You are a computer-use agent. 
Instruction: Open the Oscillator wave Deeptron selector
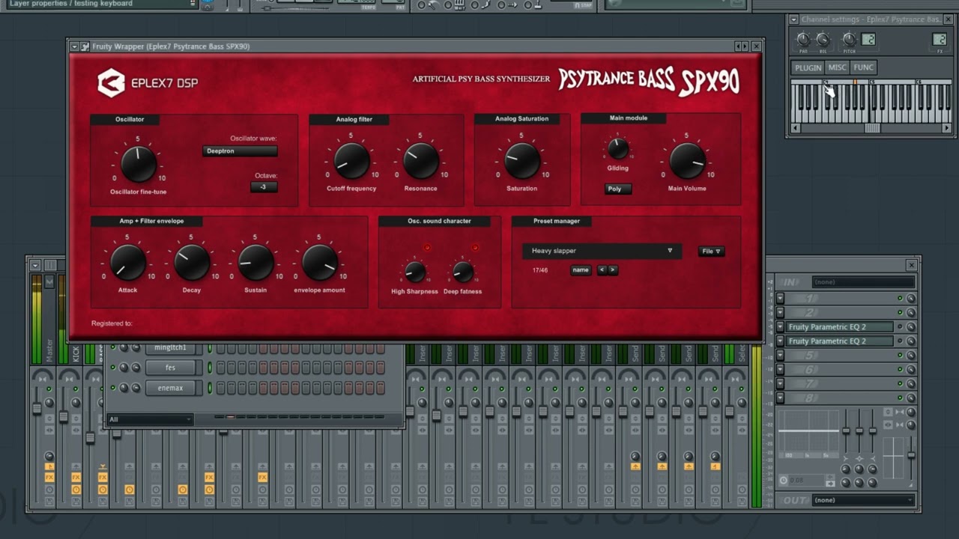tap(240, 151)
